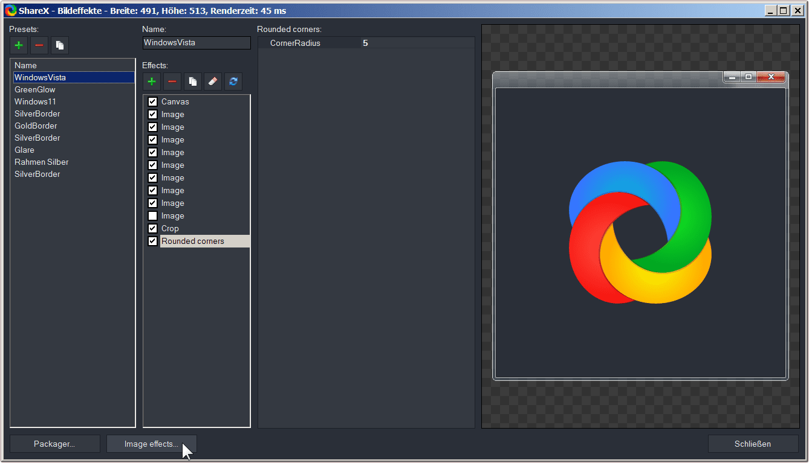Image resolution: width=809 pixels, height=463 pixels.
Task: Duplicate the selected effect
Action: pyautogui.click(x=192, y=81)
